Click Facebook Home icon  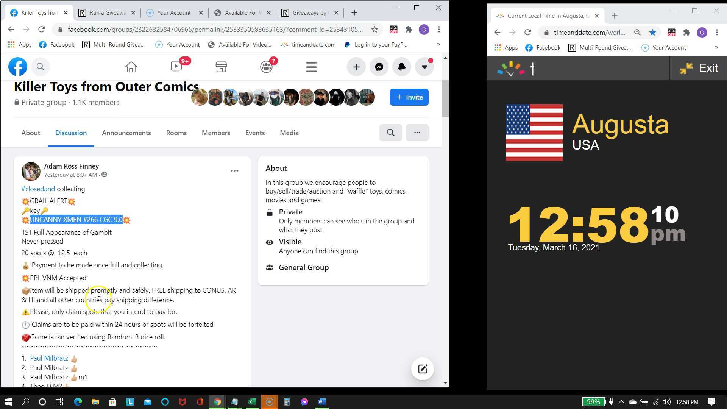coord(131,67)
